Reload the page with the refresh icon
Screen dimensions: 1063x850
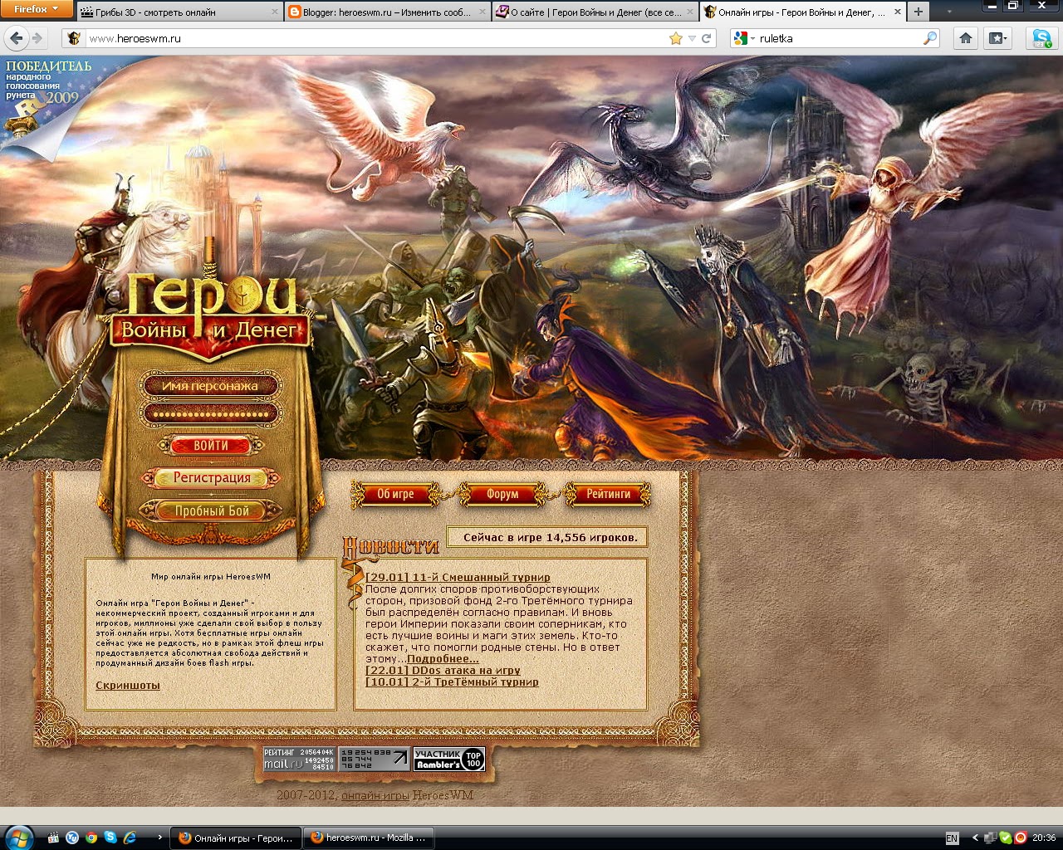(x=707, y=38)
